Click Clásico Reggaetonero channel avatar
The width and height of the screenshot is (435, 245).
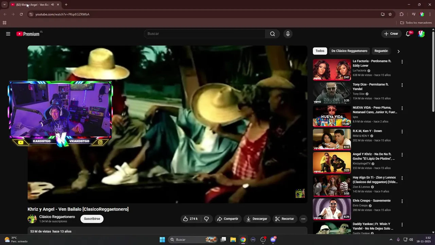pyautogui.click(x=32, y=219)
